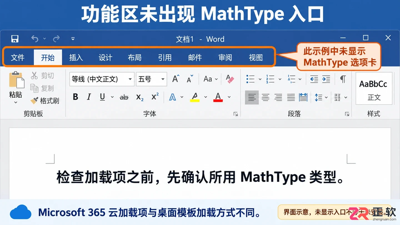Decrease the paragraph indent
400x225 pixels.
(x=314, y=79)
